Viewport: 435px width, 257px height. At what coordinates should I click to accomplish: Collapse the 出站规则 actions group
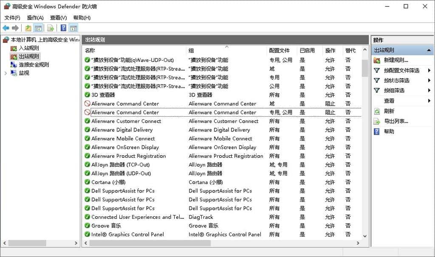click(x=429, y=50)
